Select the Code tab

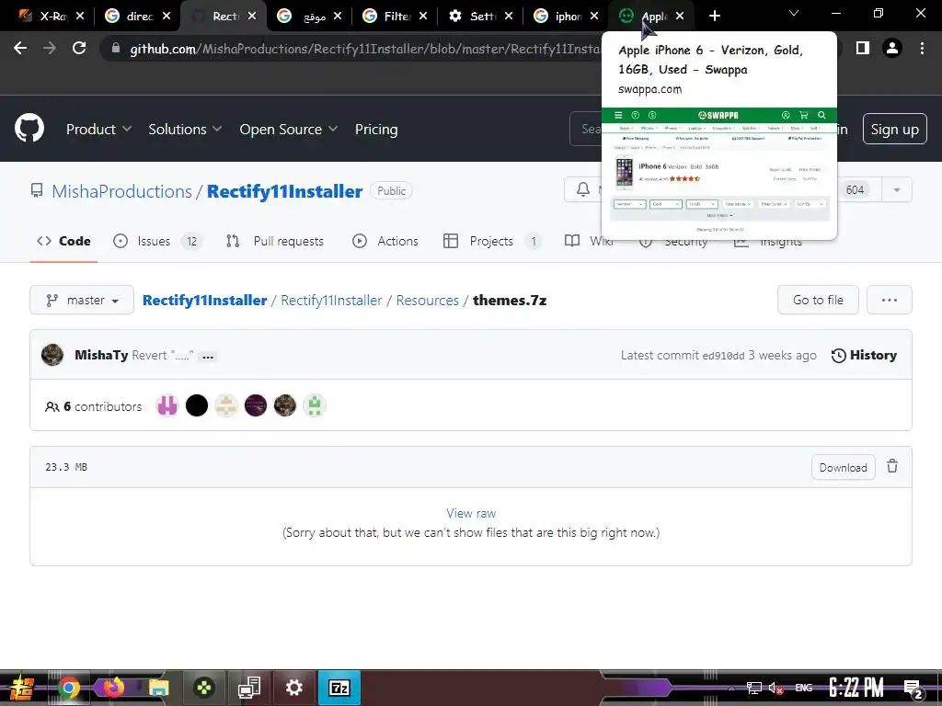63,241
